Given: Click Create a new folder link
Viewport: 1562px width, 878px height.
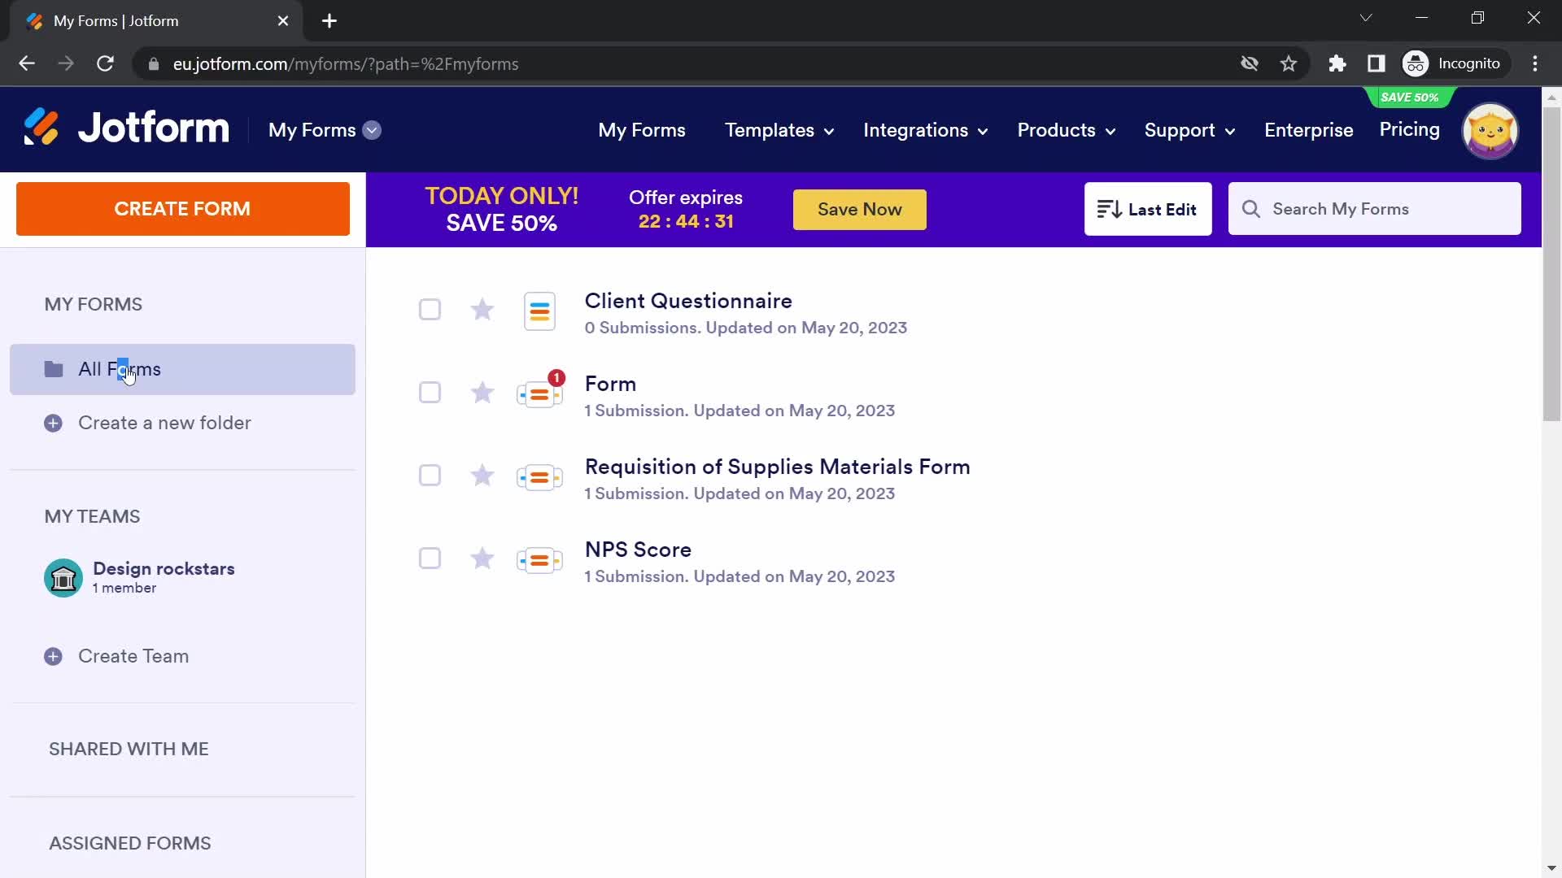Looking at the screenshot, I should click(165, 423).
